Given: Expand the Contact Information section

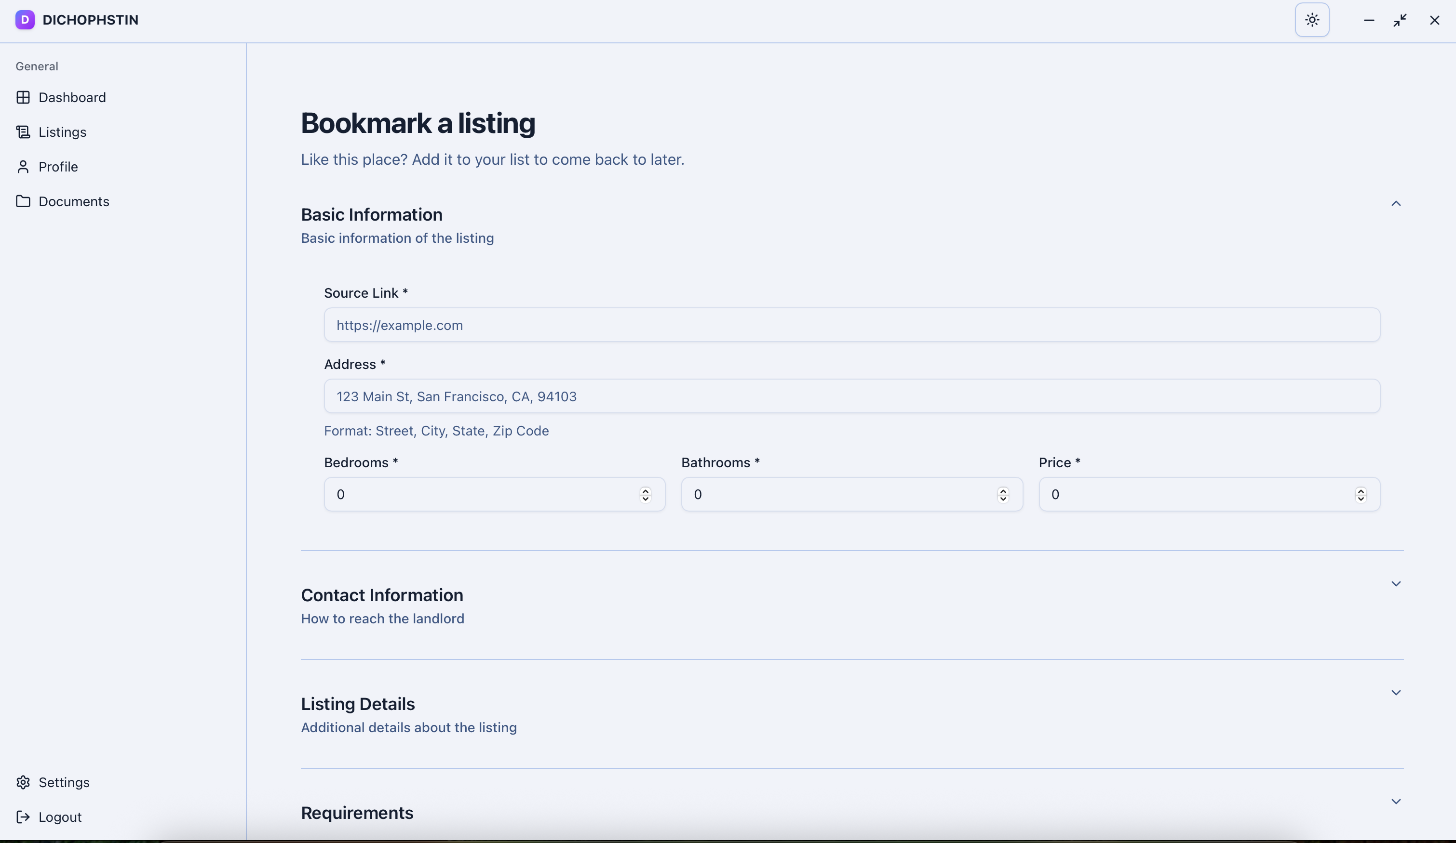Looking at the screenshot, I should pyautogui.click(x=1396, y=584).
